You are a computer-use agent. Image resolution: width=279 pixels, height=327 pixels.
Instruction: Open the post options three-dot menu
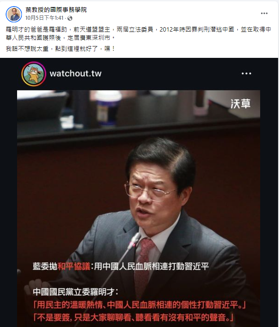click(264, 13)
